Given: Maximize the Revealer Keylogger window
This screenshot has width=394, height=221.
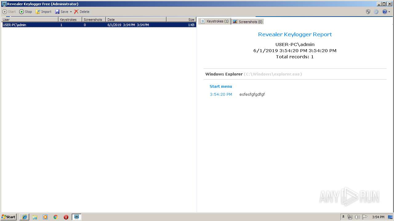Looking at the screenshot, I should point(384,4).
